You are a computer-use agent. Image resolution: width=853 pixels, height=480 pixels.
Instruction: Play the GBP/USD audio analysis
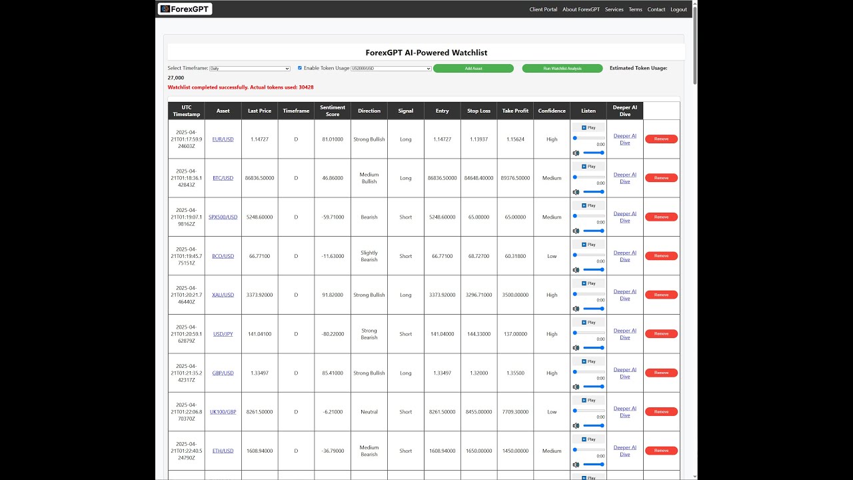[588, 361]
